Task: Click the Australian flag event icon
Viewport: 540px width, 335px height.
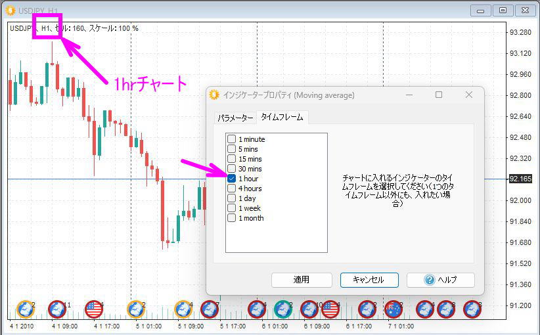Action: pos(394,309)
